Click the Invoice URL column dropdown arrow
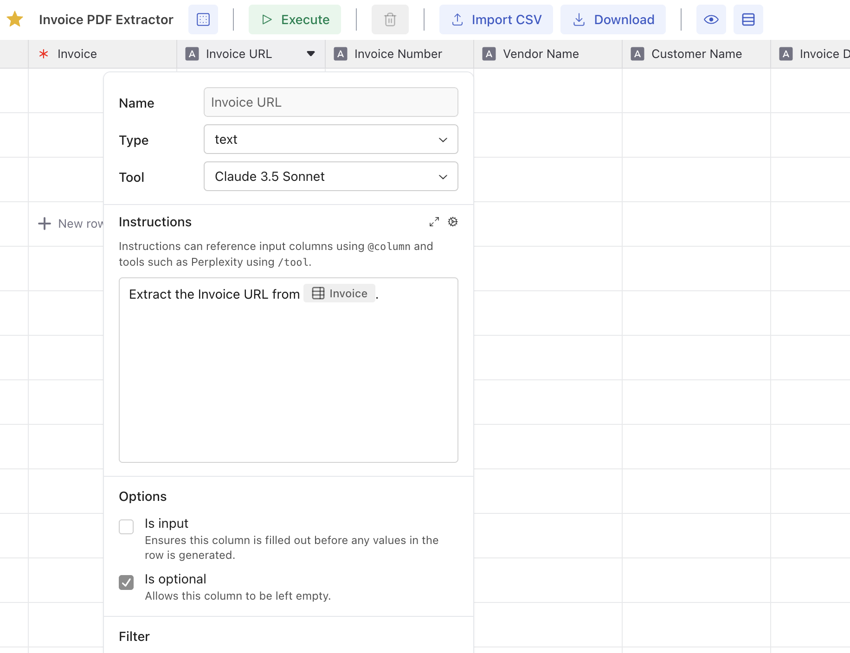The width and height of the screenshot is (850, 653). [311, 54]
